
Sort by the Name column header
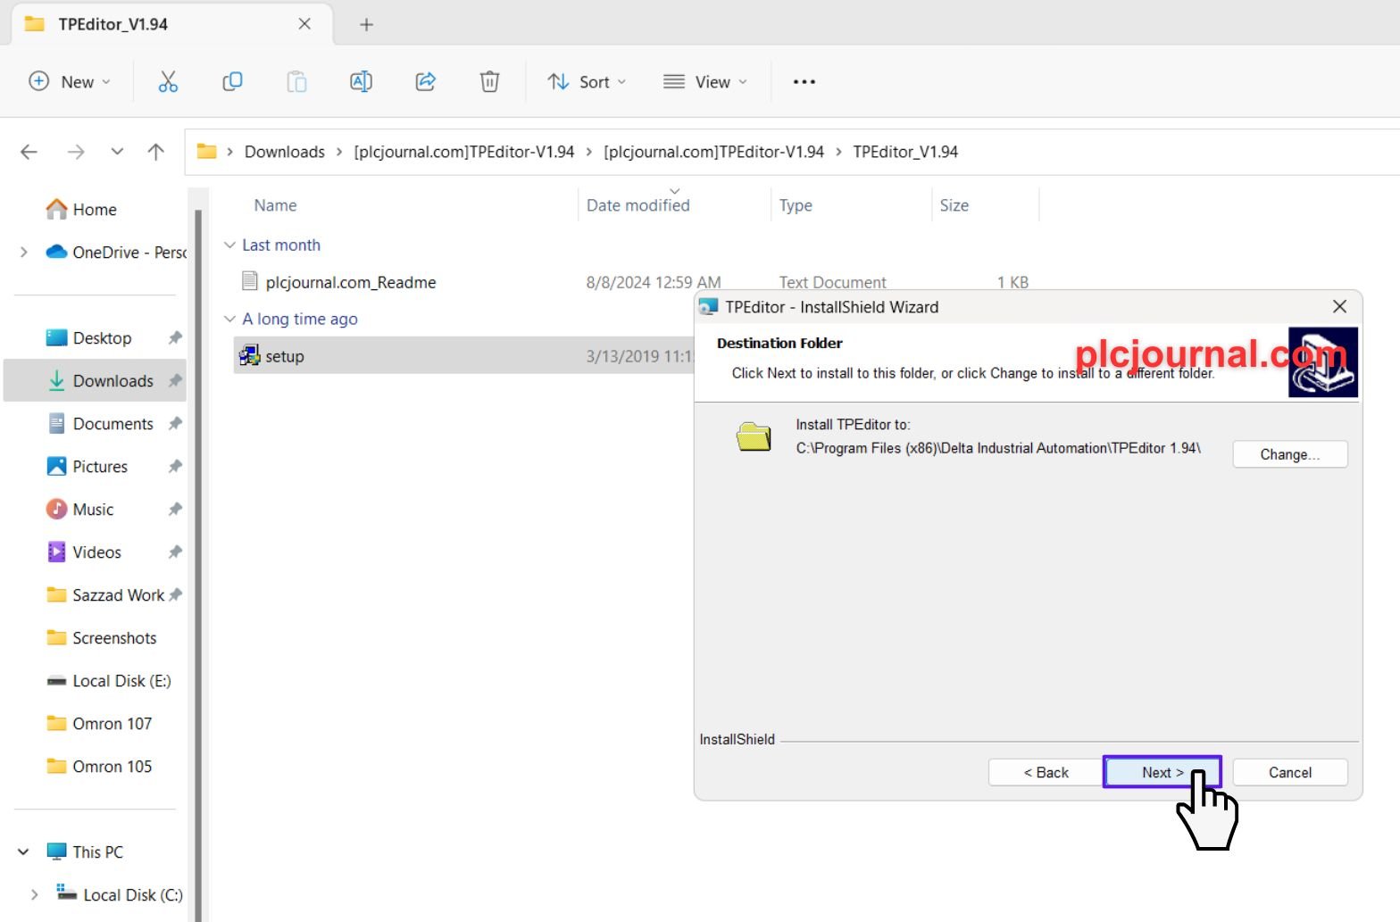275,205
